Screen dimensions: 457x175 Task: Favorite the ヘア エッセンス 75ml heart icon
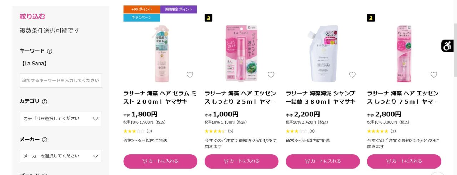pos(434,75)
